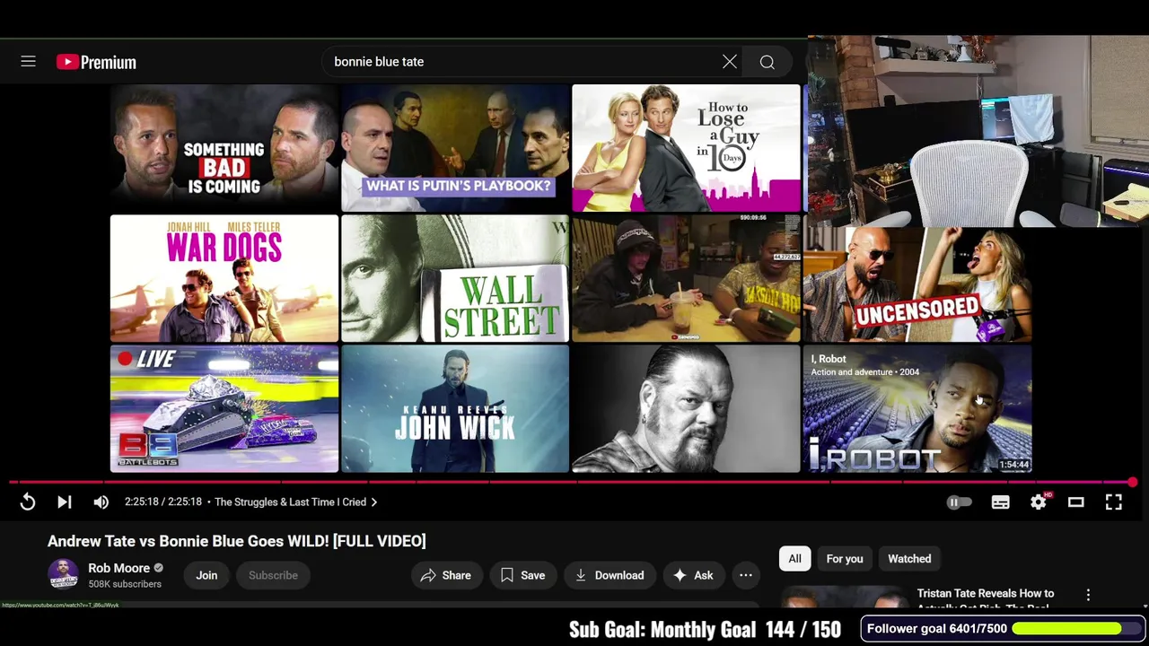Open Rob Moore channel name link

point(118,568)
